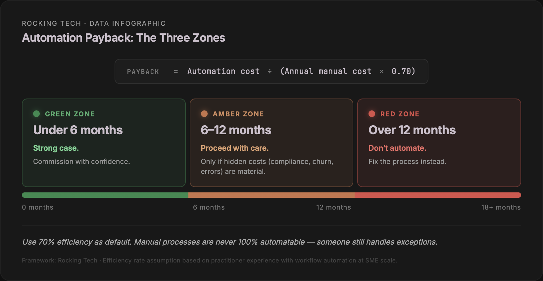This screenshot has width=543, height=281.
Task: Click the '0 months' axis label
Action: 38,207
